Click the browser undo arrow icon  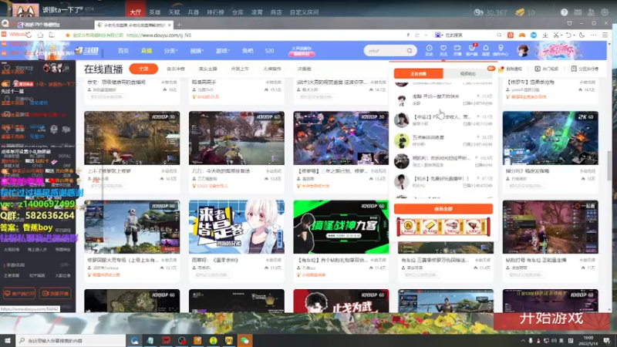click(569, 35)
